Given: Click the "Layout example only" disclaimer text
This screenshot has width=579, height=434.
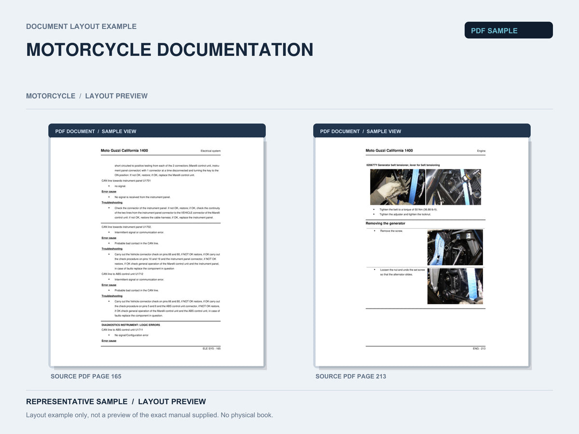Looking at the screenshot, I should tap(150, 415).
